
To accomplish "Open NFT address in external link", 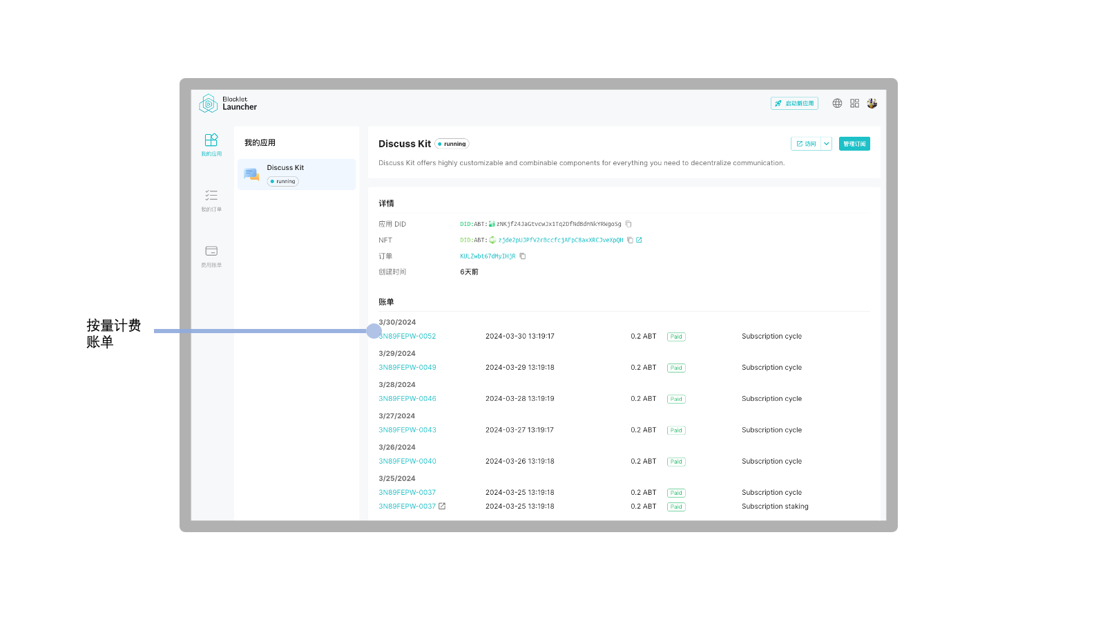I will pyautogui.click(x=640, y=241).
